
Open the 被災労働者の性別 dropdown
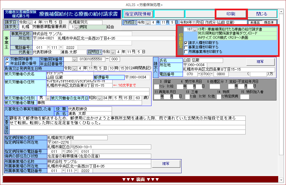[48, 98]
